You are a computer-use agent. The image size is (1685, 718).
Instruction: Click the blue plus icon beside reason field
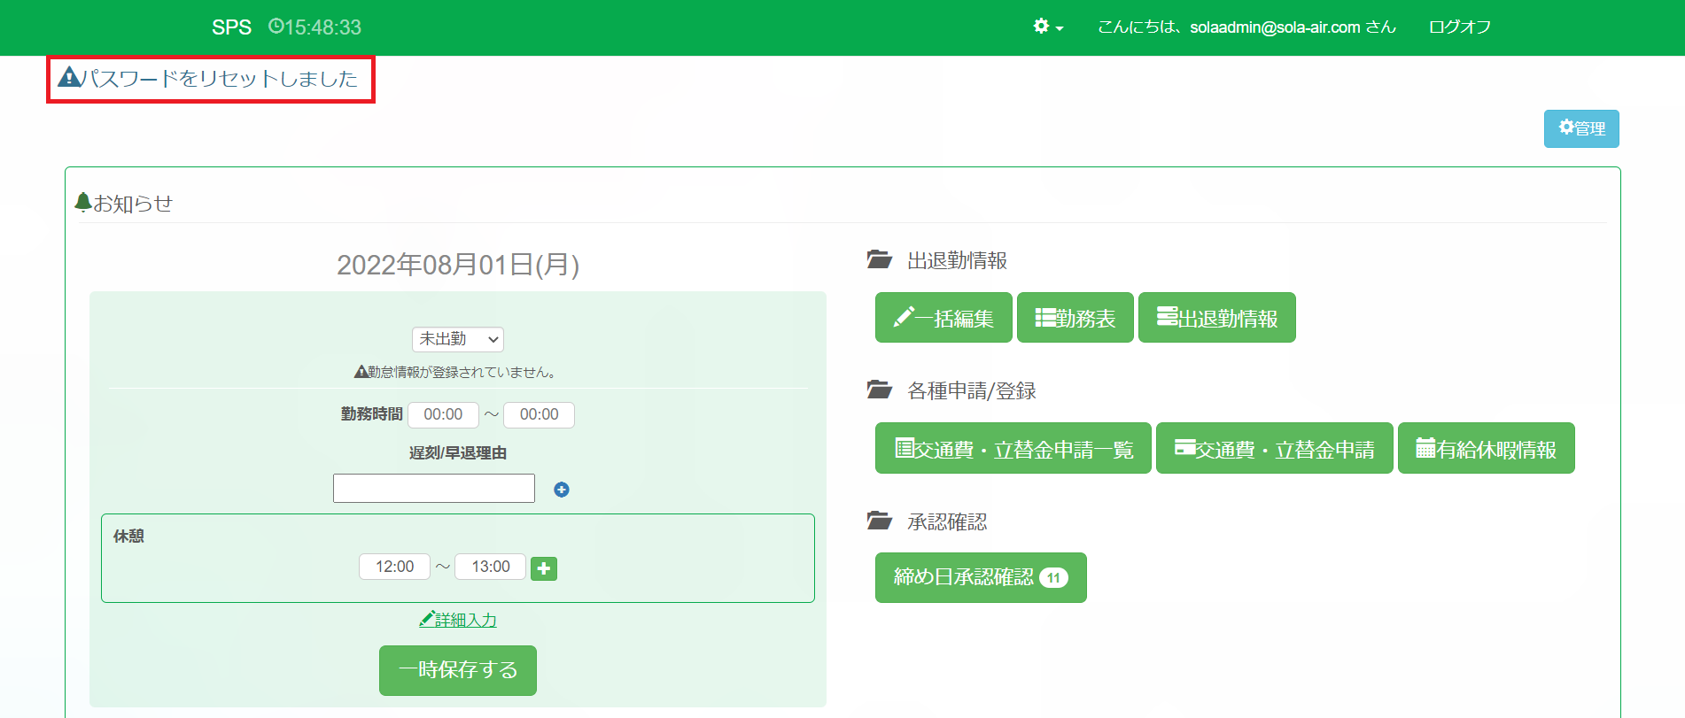(x=561, y=490)
